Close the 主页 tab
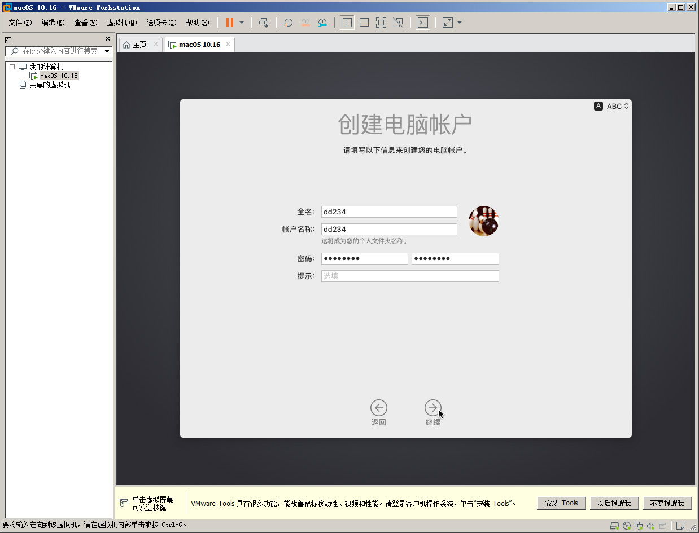 coord(156,44)
